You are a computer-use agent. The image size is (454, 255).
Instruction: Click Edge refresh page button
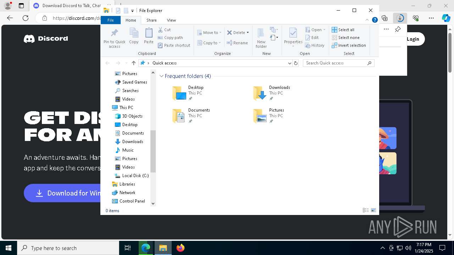pos(26,18)
